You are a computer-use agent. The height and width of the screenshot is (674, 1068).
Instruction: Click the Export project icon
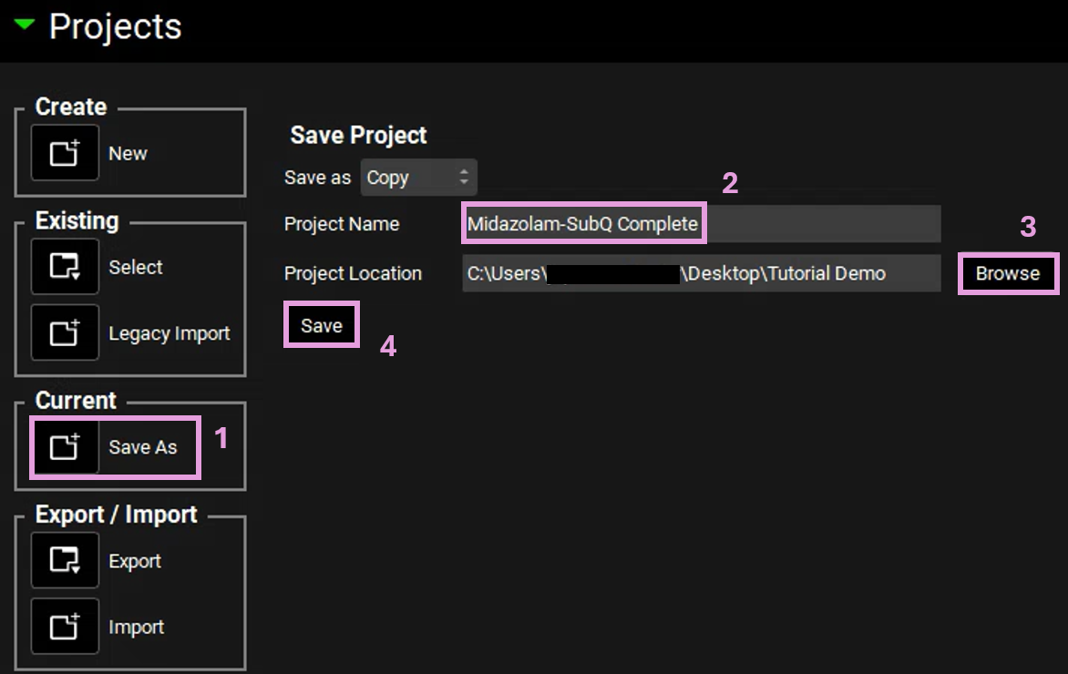[65, 560]
